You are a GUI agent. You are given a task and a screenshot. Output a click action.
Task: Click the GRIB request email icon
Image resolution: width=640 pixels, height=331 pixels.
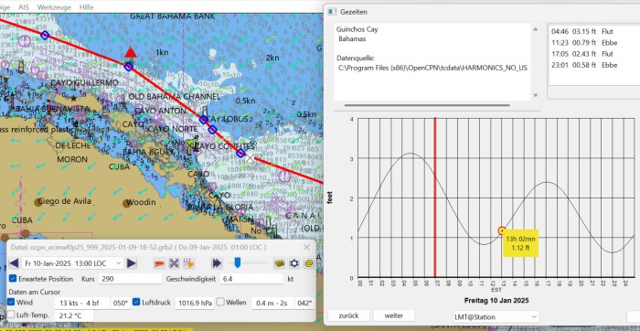tap(309, 263)
